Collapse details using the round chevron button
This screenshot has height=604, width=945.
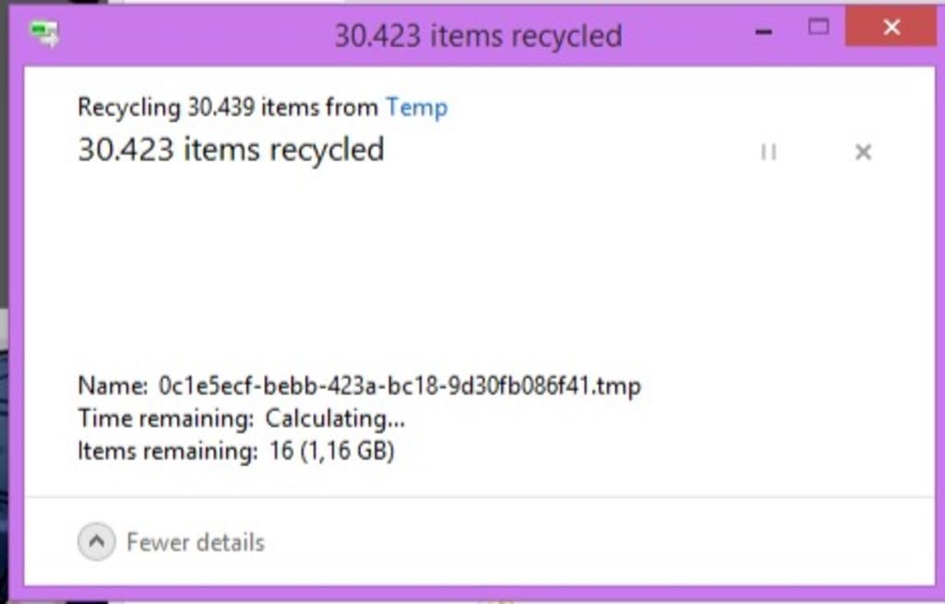96,541
